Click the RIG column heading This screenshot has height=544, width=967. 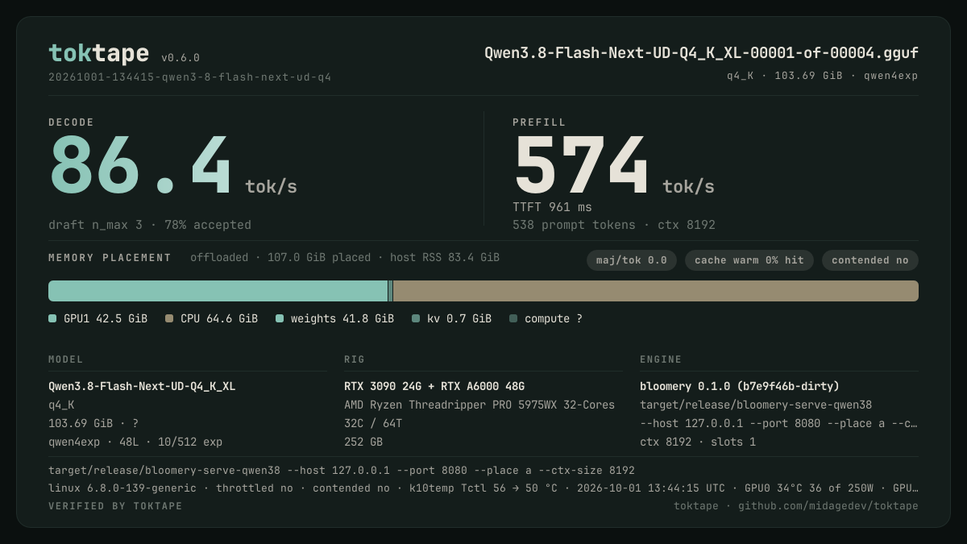355,359
